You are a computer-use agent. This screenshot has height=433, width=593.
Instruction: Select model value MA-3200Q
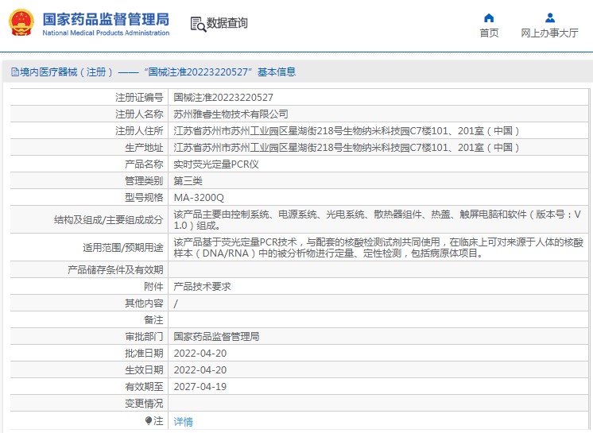coord(199,198)
